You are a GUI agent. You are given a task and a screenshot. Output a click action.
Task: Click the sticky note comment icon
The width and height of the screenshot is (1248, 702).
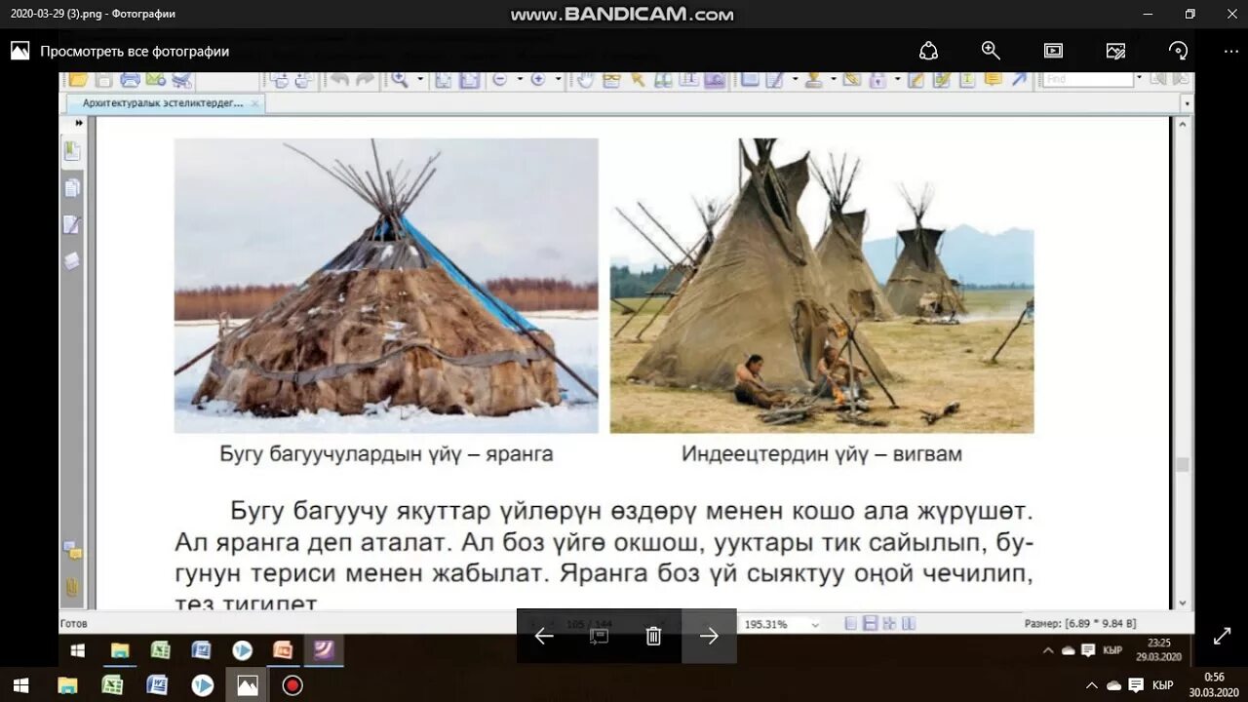993,79
